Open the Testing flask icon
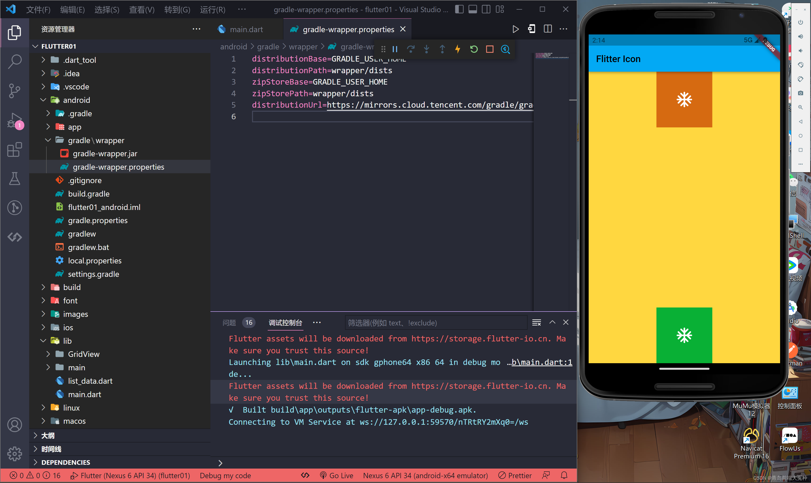 click(14, 178)
